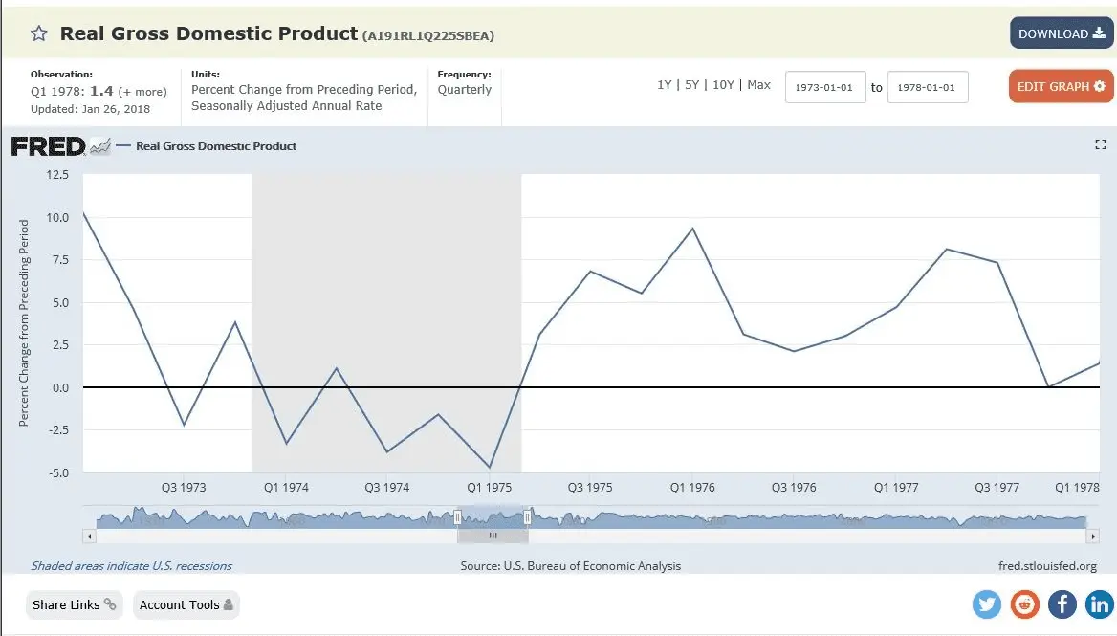Select the Max time range

click(758, 85)
